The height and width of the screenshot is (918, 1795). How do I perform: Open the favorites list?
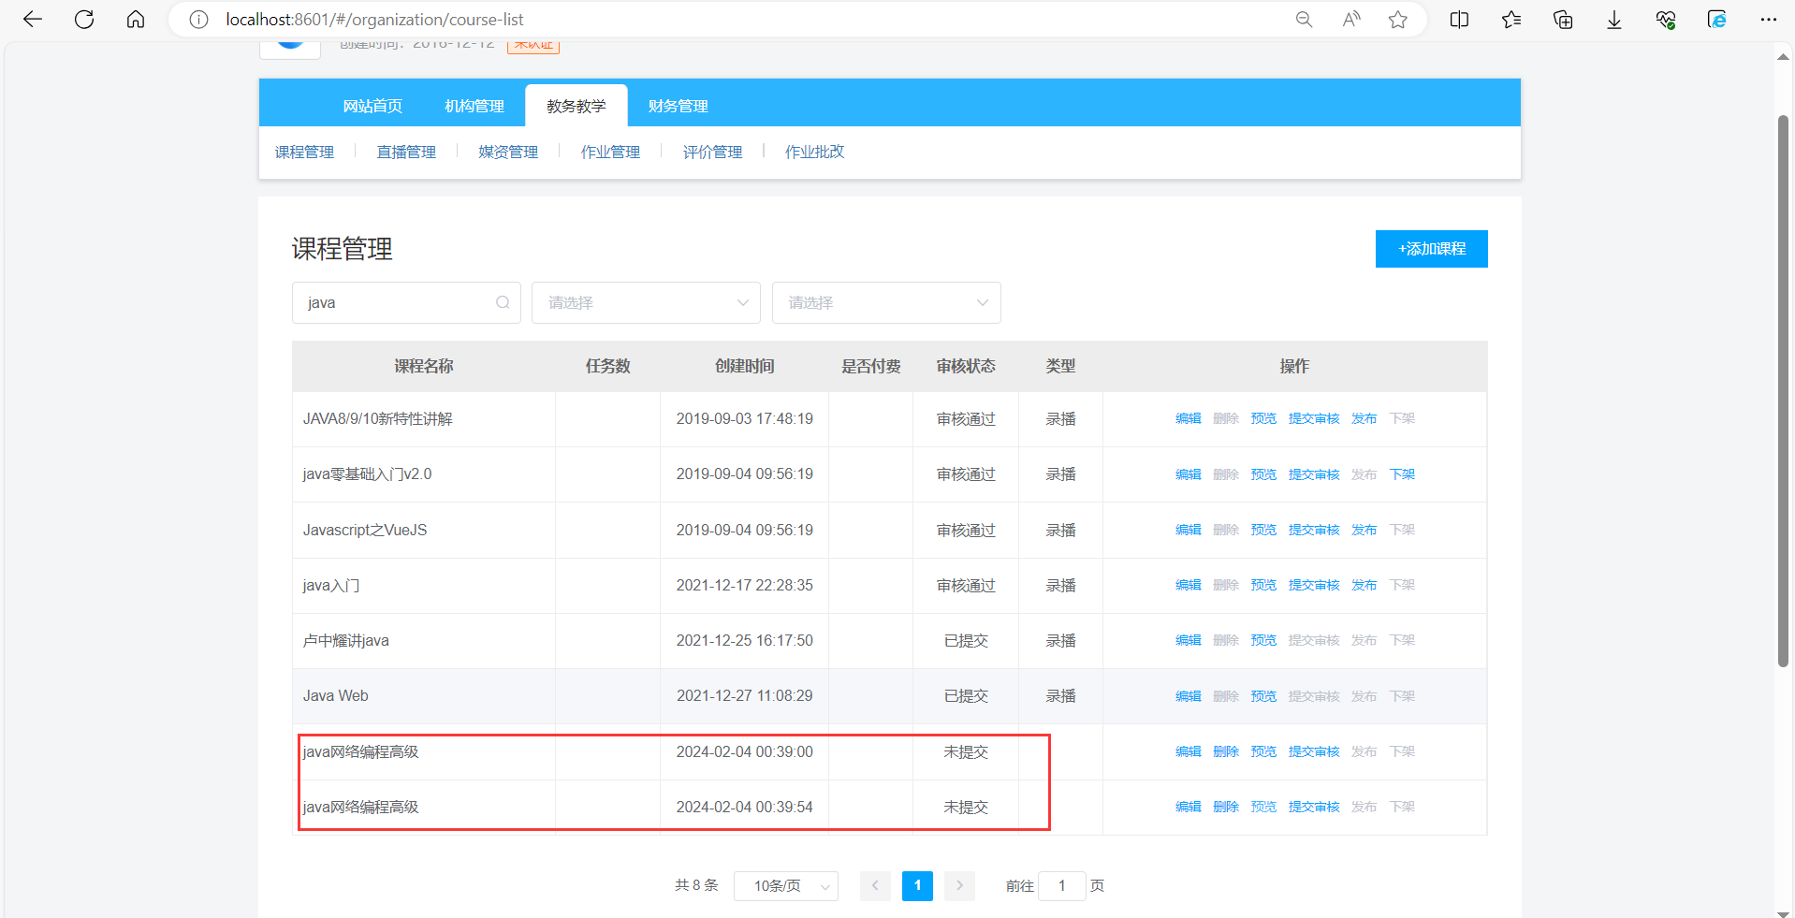pyautogui.click(x=1510, y=20)
